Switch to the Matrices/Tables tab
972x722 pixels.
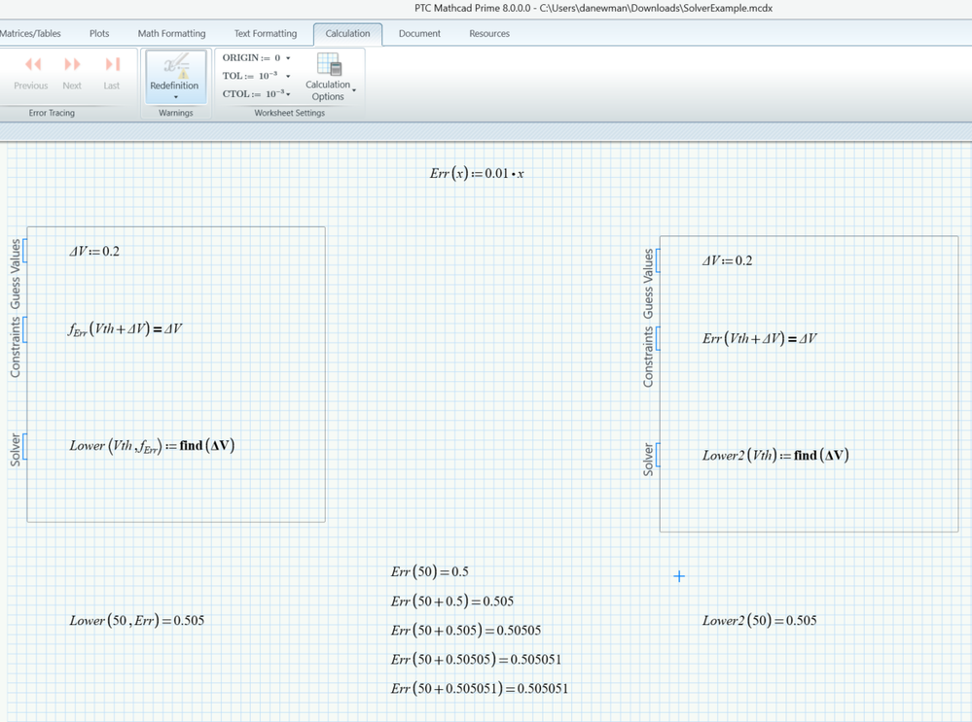[30, 33]
